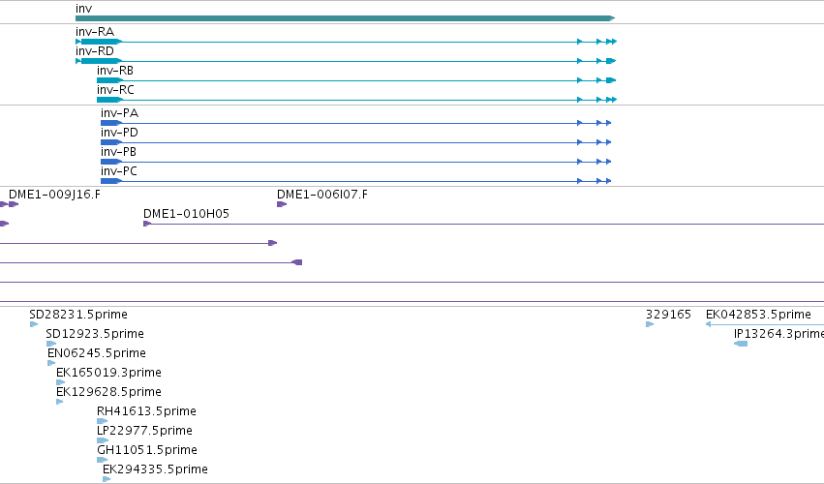824x484 pixels.
Task: Click the first exon block of inv-RA
Action: (102, 42)
